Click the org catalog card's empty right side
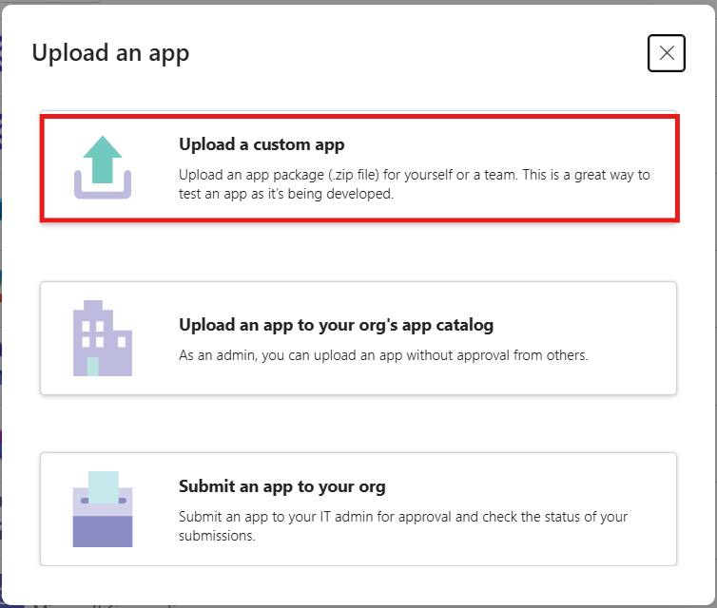 (631, 338)
